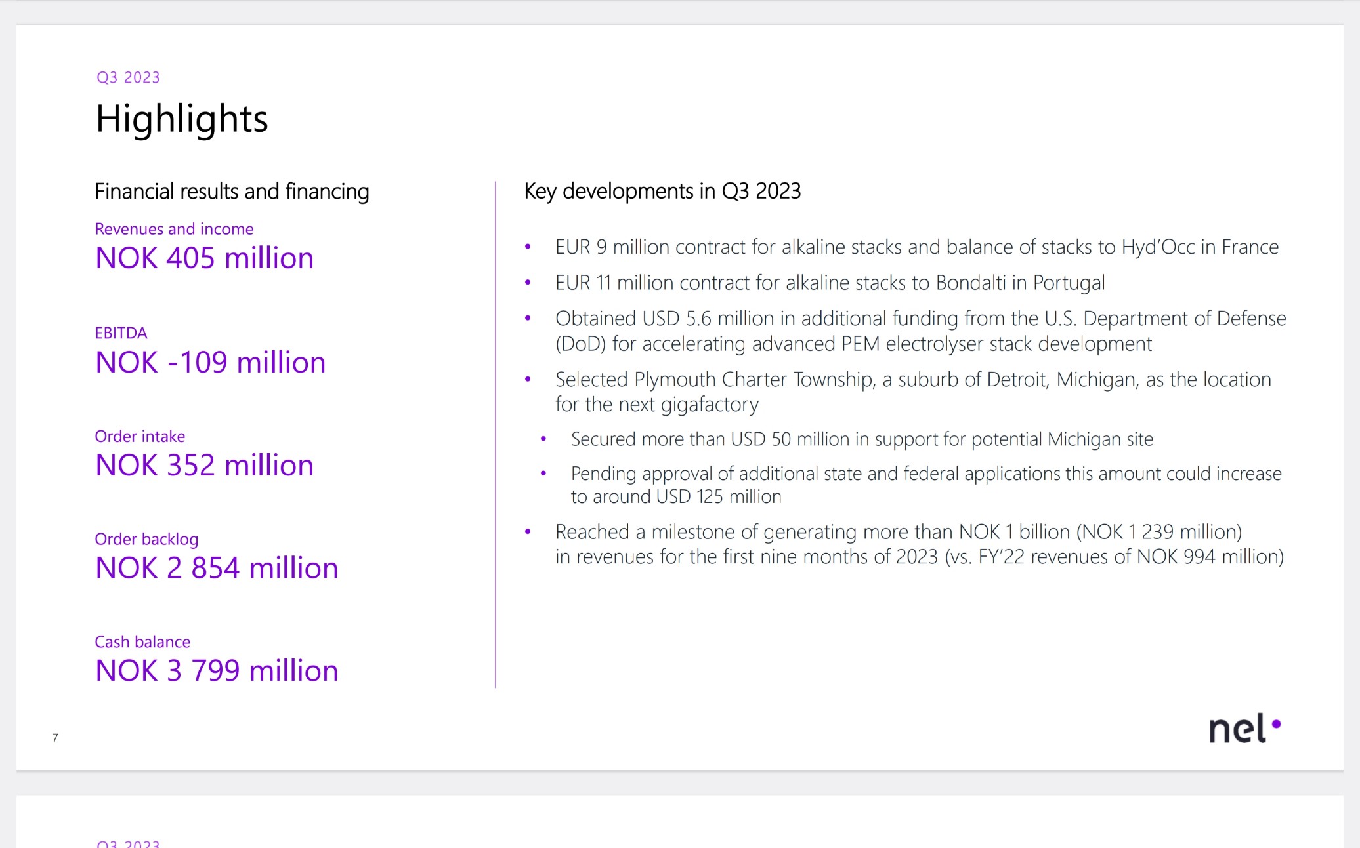The width and height of the screenshot is (1360, 848).
Task: Click the NOK 2 854 million figure
Action: pyautogui.click(x=217, y=569)
